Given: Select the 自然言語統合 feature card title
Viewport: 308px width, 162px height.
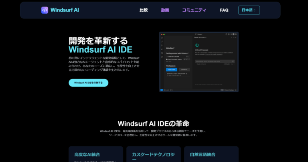Looking at the screenshot, I should (203, 155).
